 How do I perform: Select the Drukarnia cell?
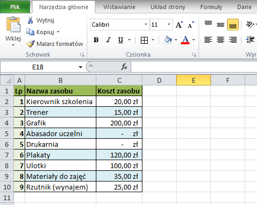point(61,144)
